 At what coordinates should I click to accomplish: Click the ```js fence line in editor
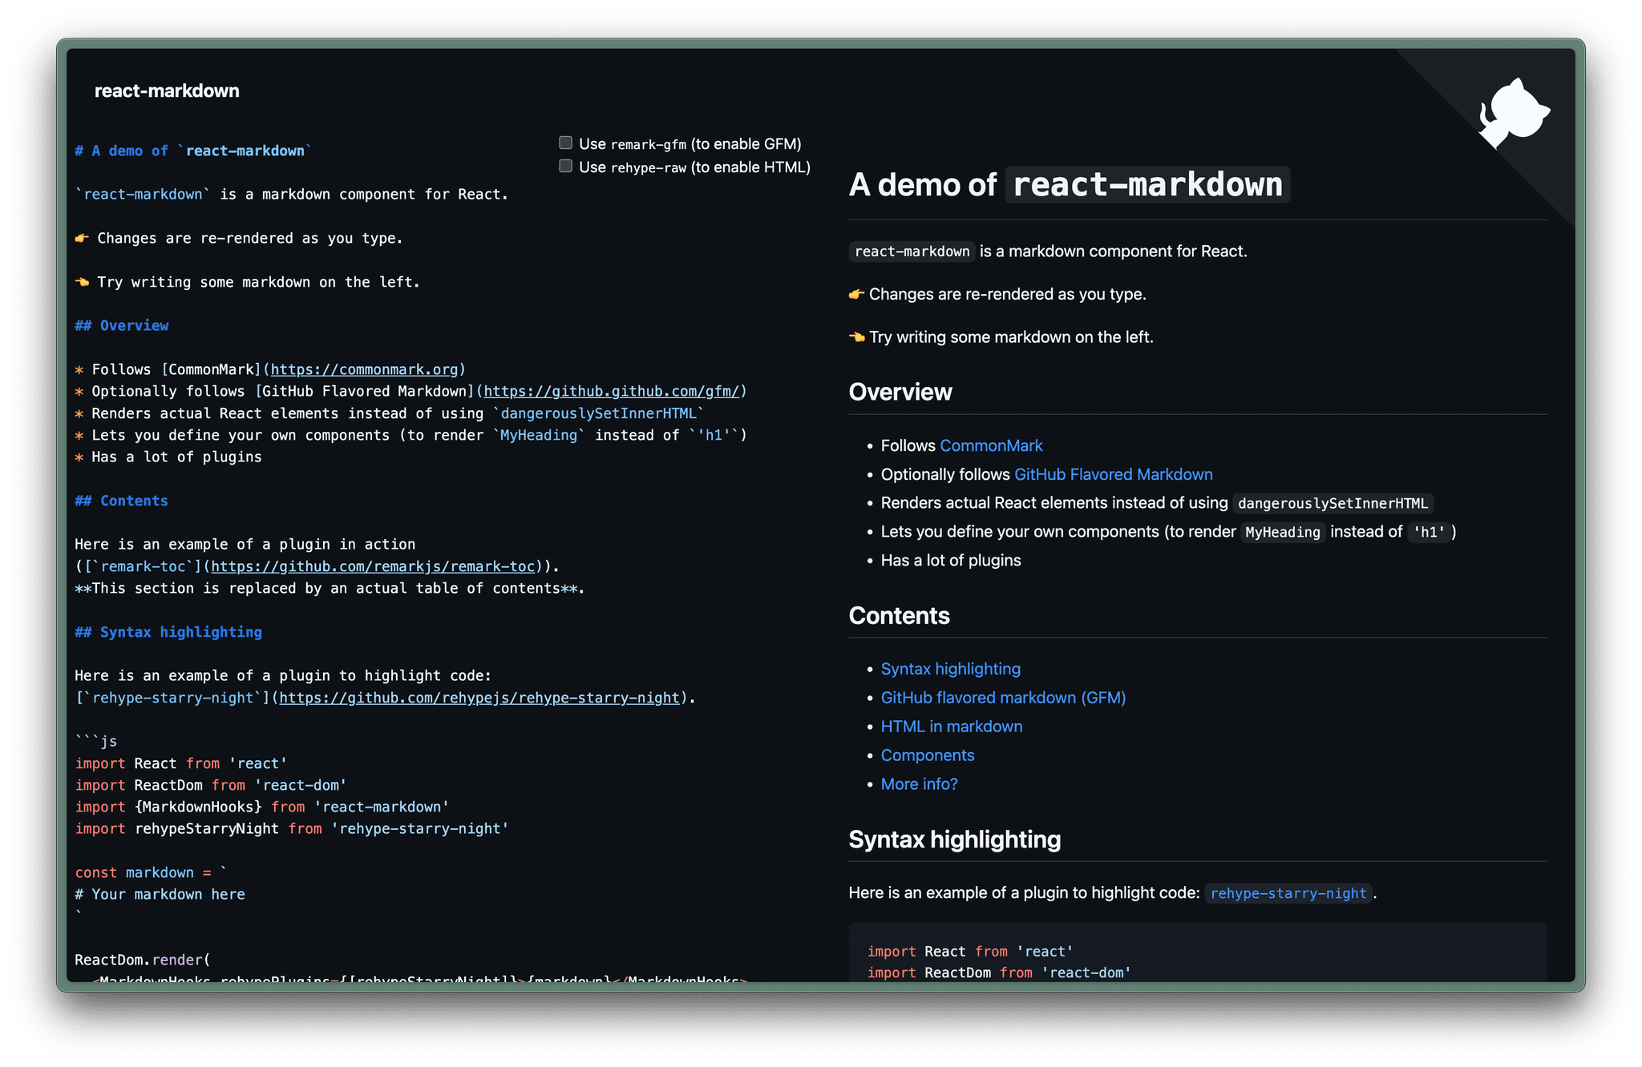[96, 741]
